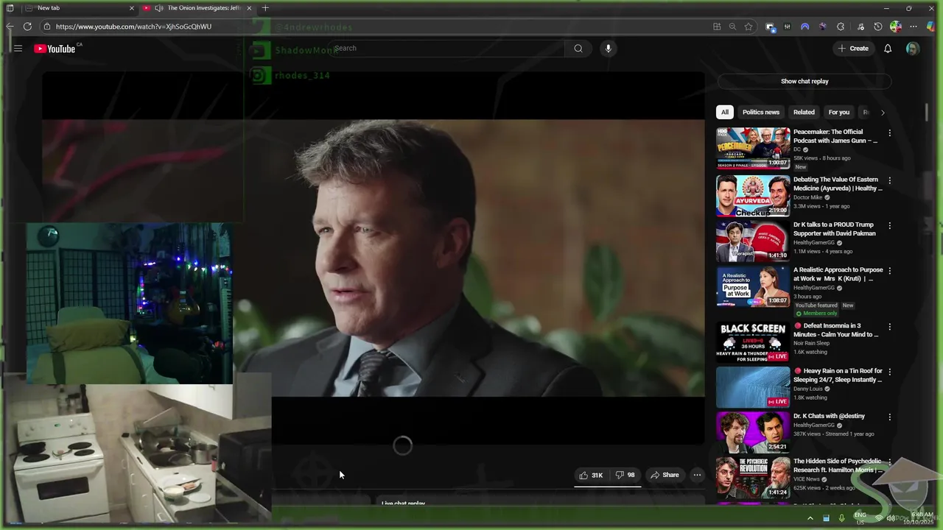Open Wi-Fi network tray icon
This screenshot has width=943, height=530.
click(878, 518)
